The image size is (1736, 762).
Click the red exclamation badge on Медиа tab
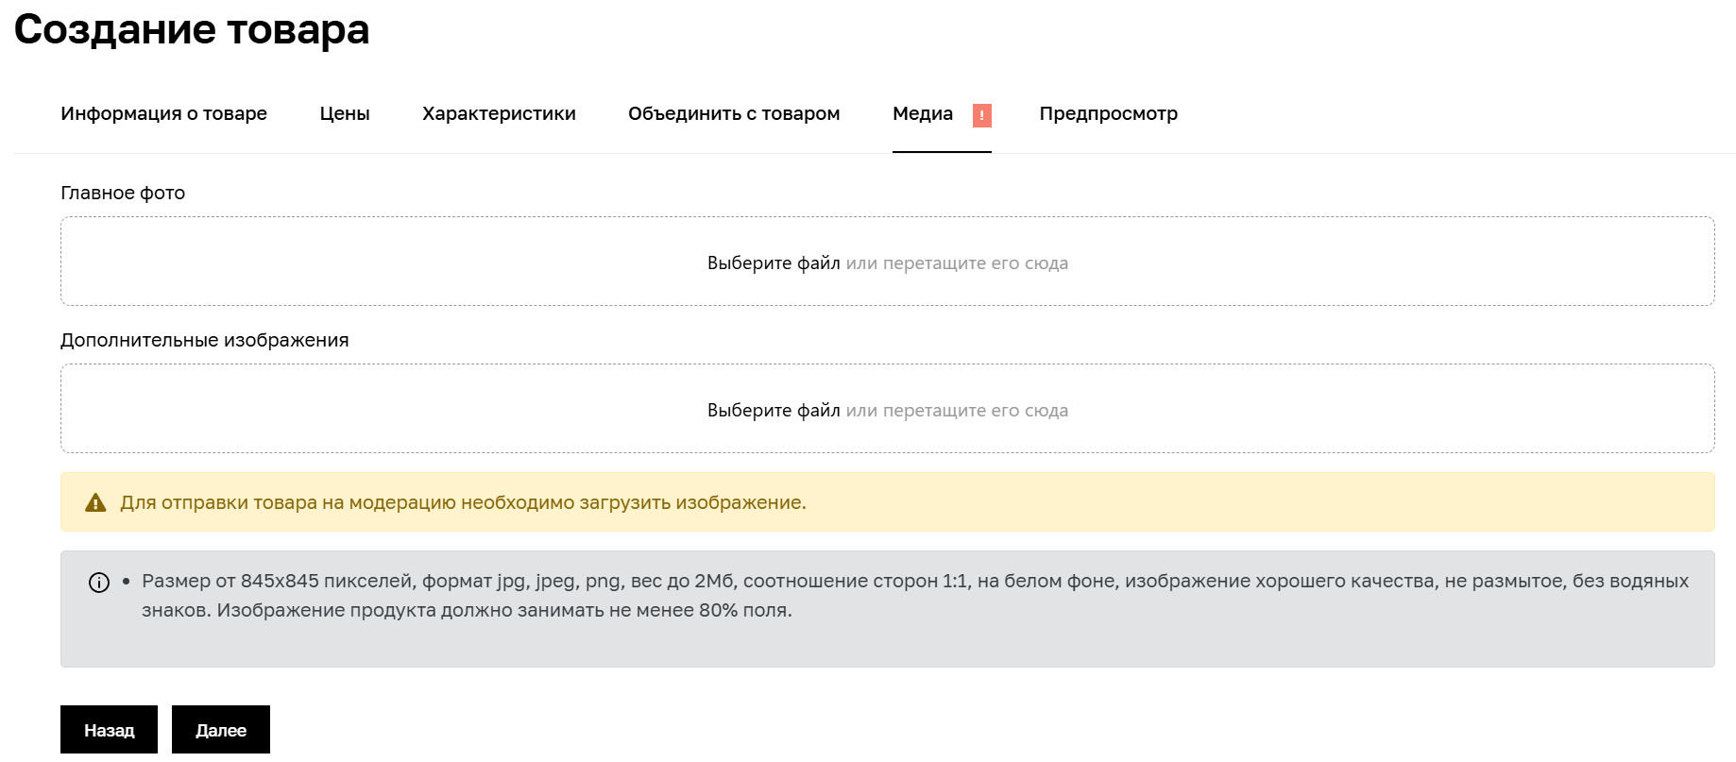point(982,114)
